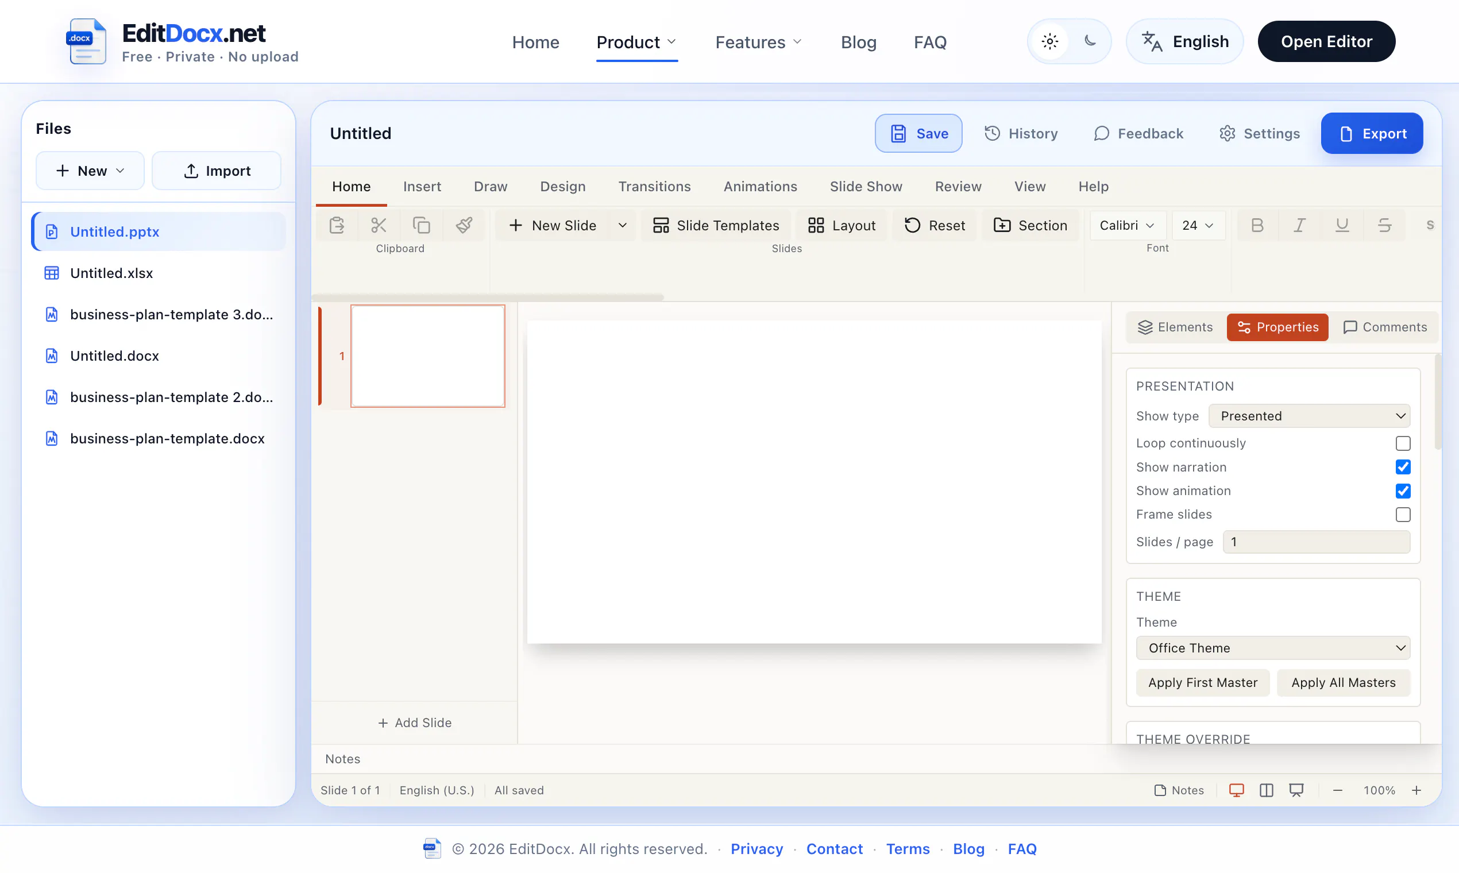Switch to Comments panel tab

(x=1385, y=327)
